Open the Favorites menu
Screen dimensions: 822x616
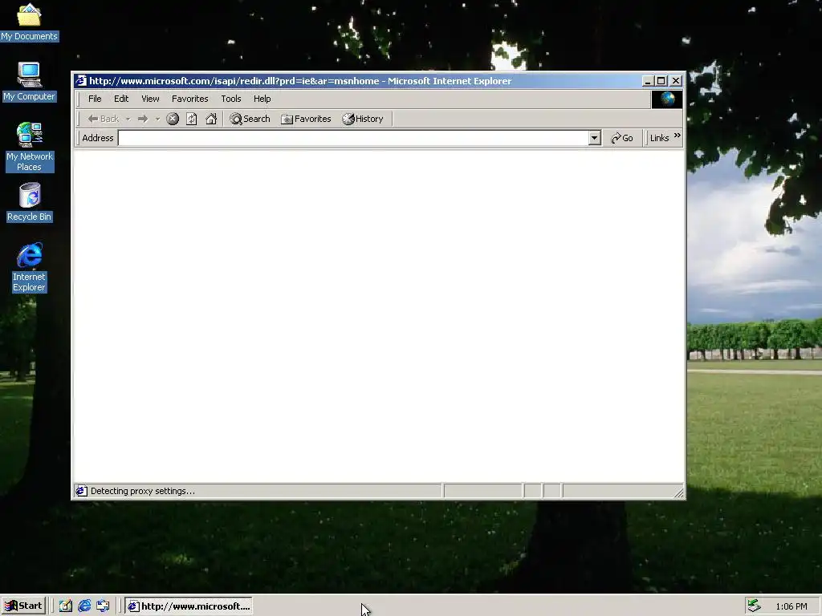tap(189, 99)
